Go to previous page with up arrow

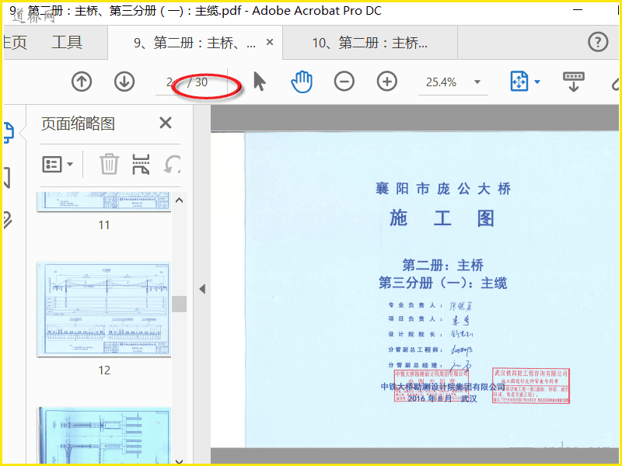[x=82, y=82]
